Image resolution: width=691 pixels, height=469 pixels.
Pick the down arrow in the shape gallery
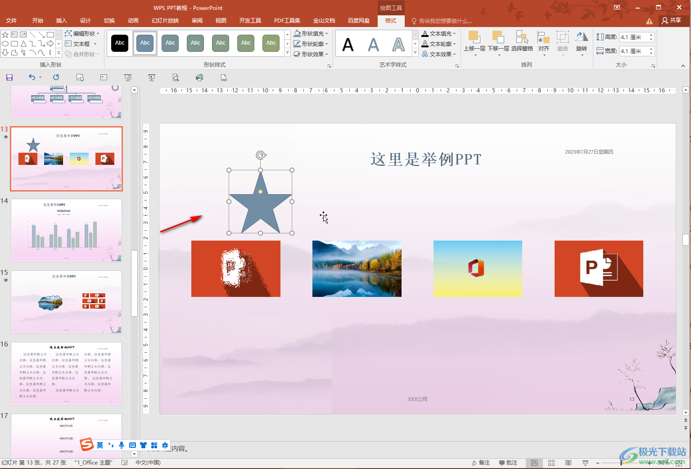click(5, 53)
